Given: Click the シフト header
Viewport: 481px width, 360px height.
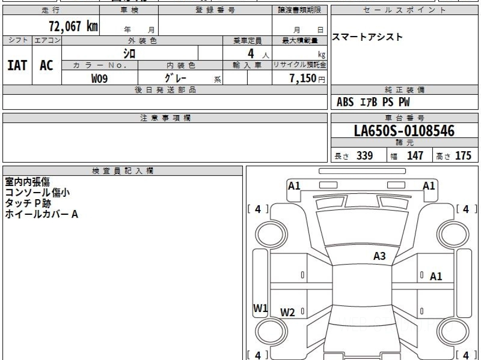Looking at the screenshot, I should click(18, 40).
